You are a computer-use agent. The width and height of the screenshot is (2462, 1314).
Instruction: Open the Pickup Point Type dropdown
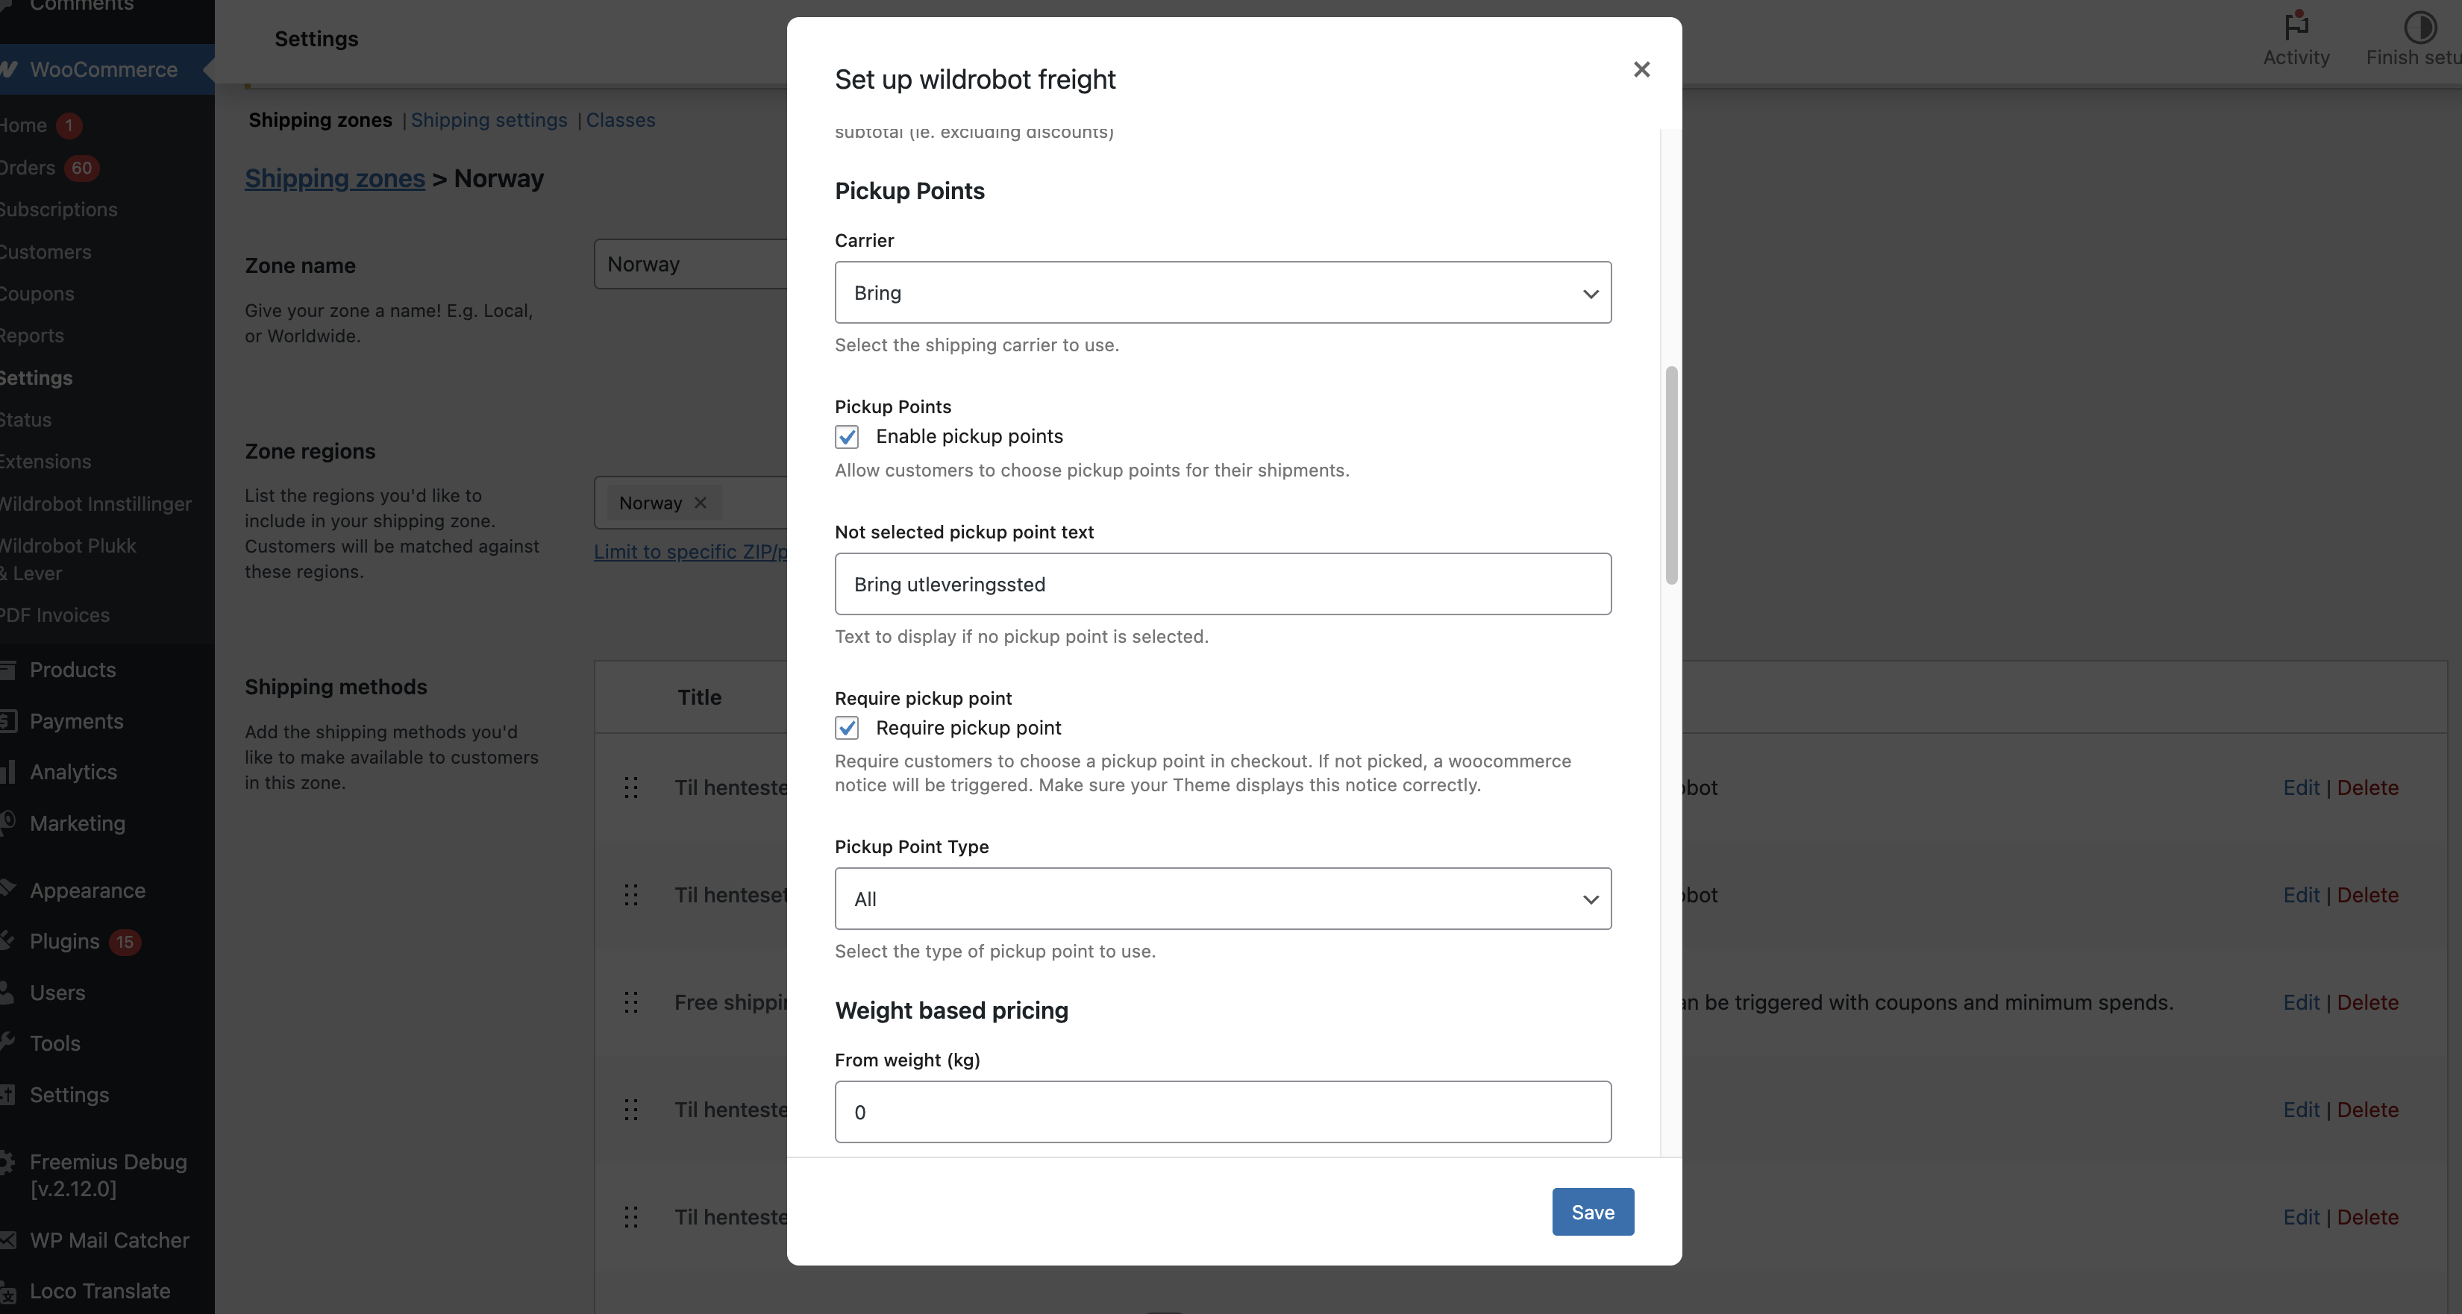pos(1222,899)
